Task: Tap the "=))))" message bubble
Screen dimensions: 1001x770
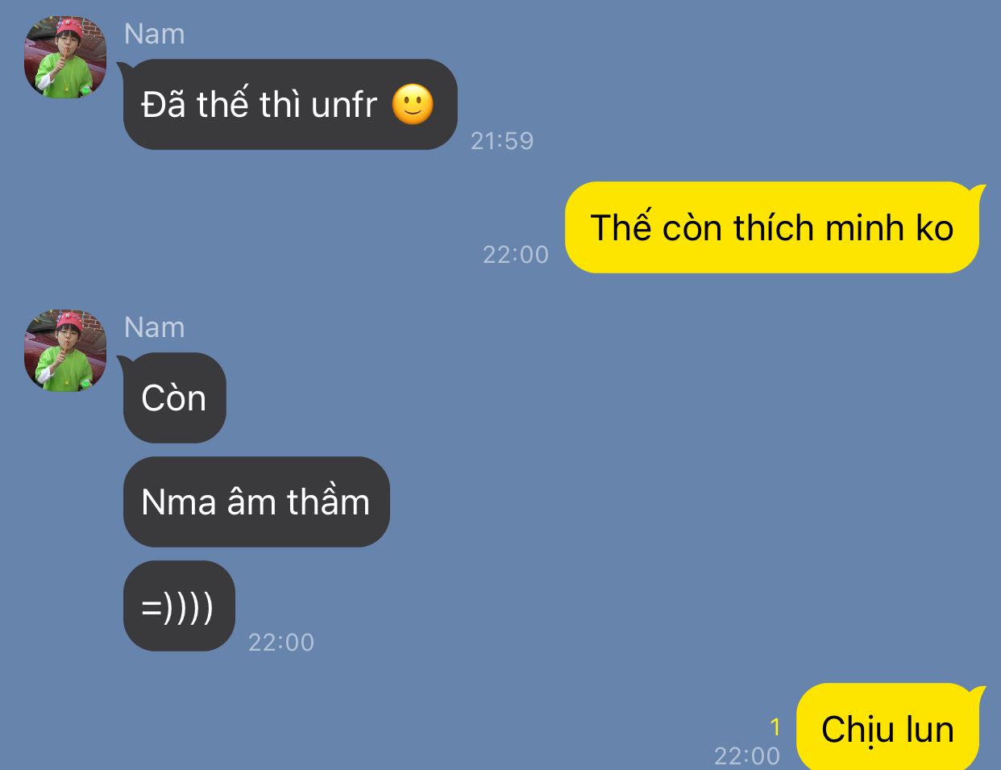Action: point(179,606)
